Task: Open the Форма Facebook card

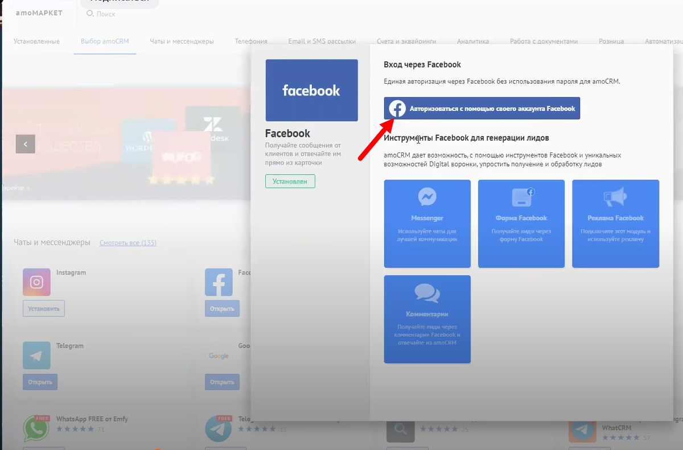Action: [x=521, y=224]
